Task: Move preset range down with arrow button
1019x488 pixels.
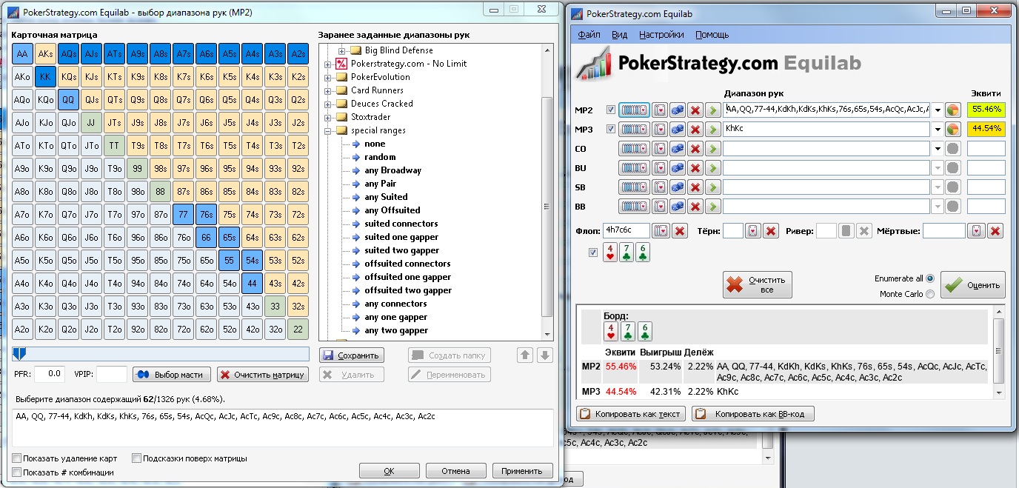Action: [x=545, y=355]
